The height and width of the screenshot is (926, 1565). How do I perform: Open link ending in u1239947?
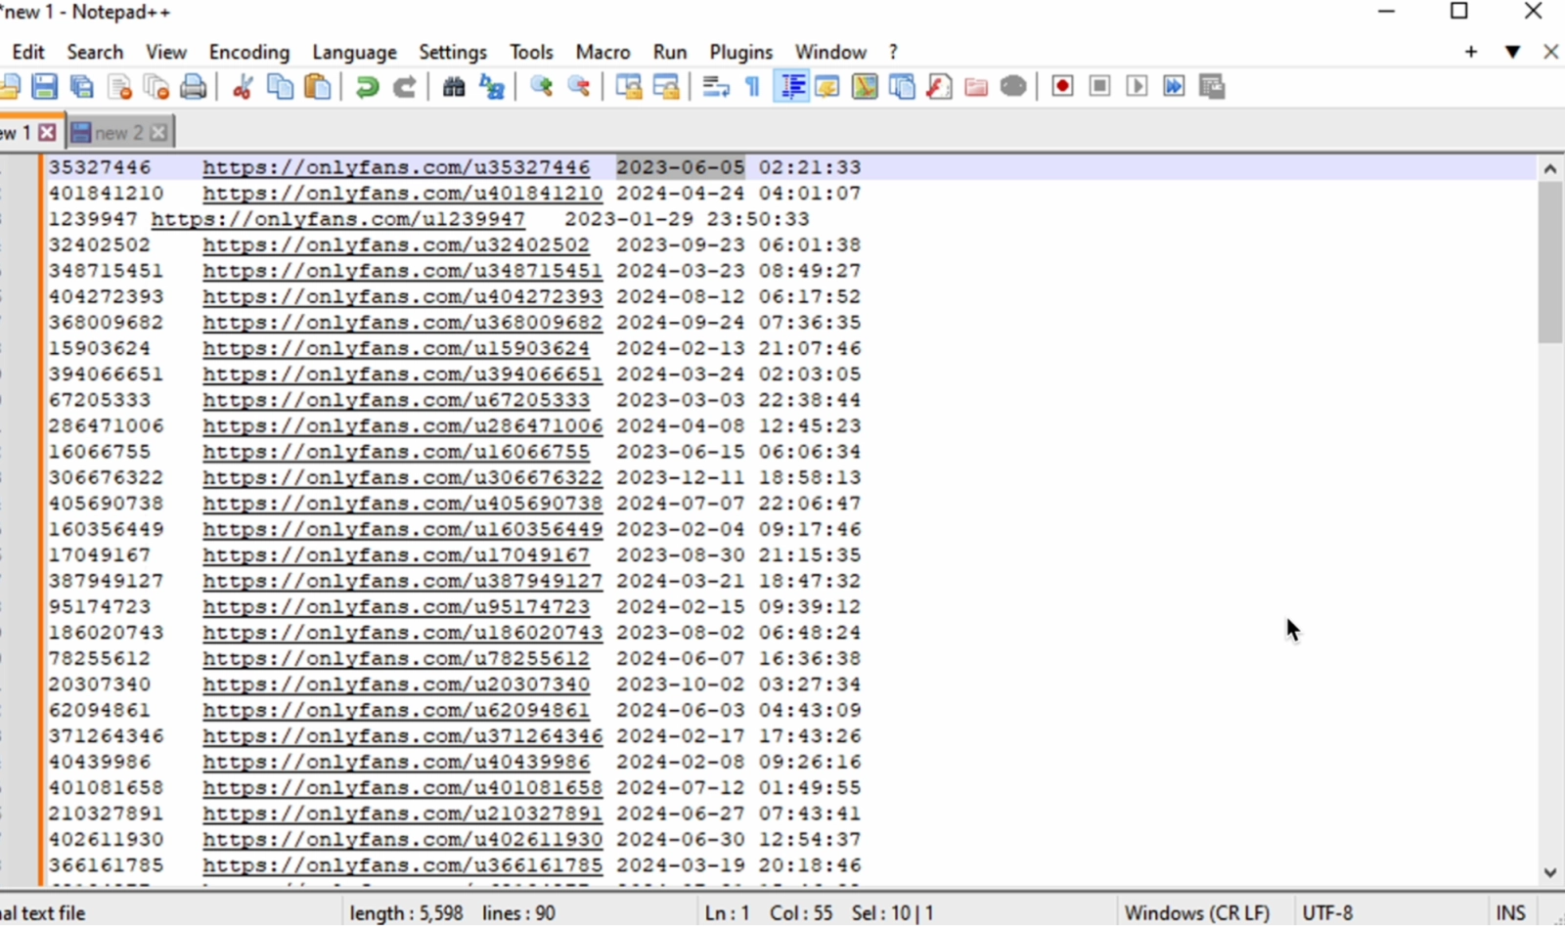tap(337, 219)
